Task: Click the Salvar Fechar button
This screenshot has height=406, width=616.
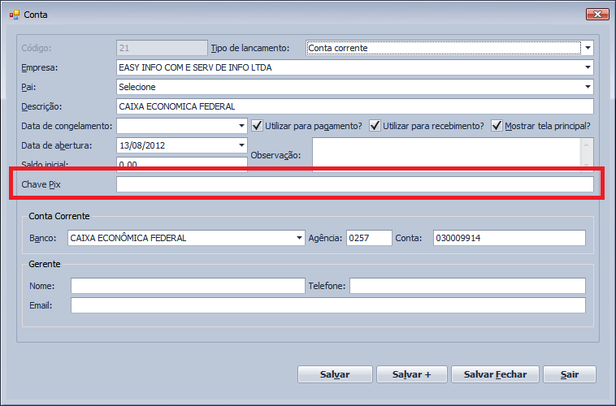Action: pyautogui.click(x=495, y=374)
